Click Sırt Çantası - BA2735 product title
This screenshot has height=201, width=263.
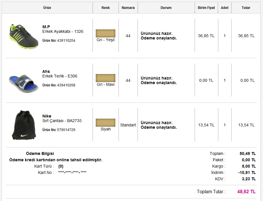point(62,121)
